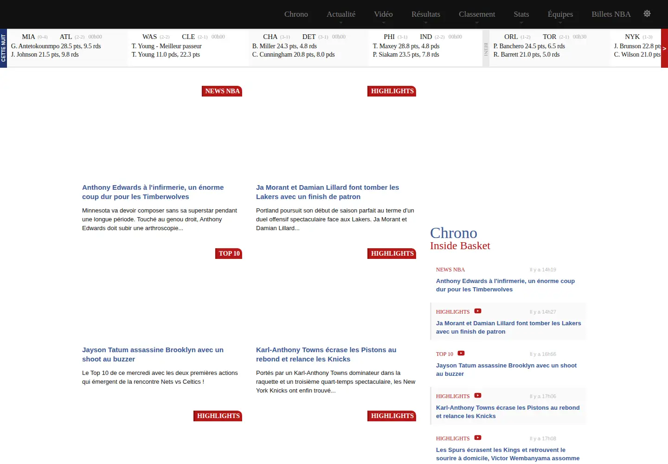The height and width of the screenshot is (464, 668).
Task: Expand the Équipes dropdown menu
Action: pos(560,14)
